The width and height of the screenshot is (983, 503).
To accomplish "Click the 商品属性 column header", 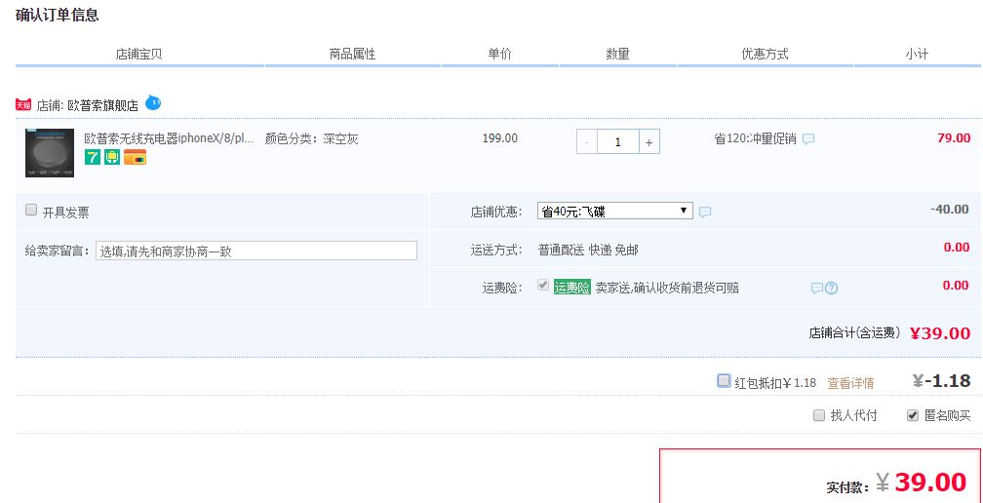I will tap(352, 54).
